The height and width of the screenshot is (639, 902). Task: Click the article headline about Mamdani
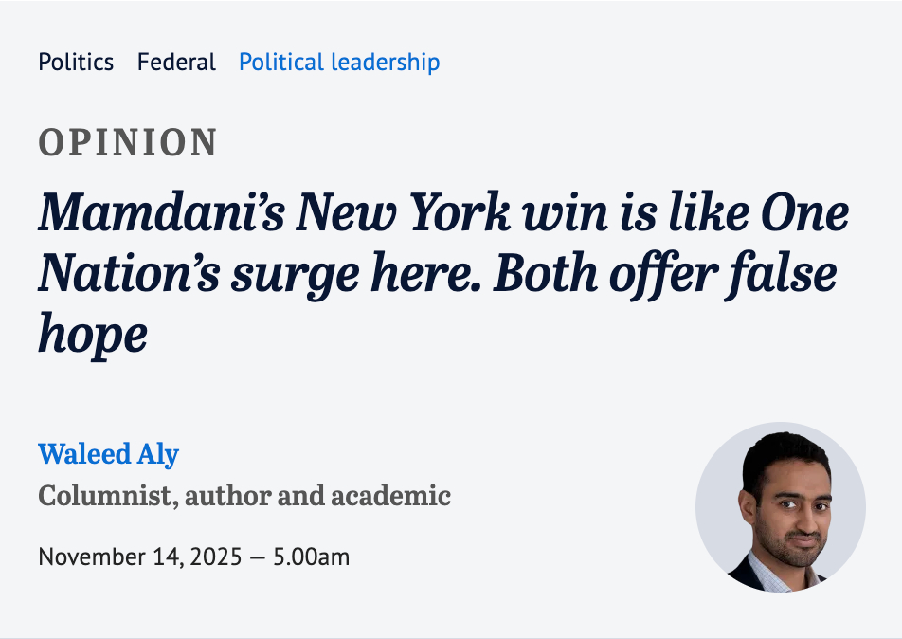point(442,273)
